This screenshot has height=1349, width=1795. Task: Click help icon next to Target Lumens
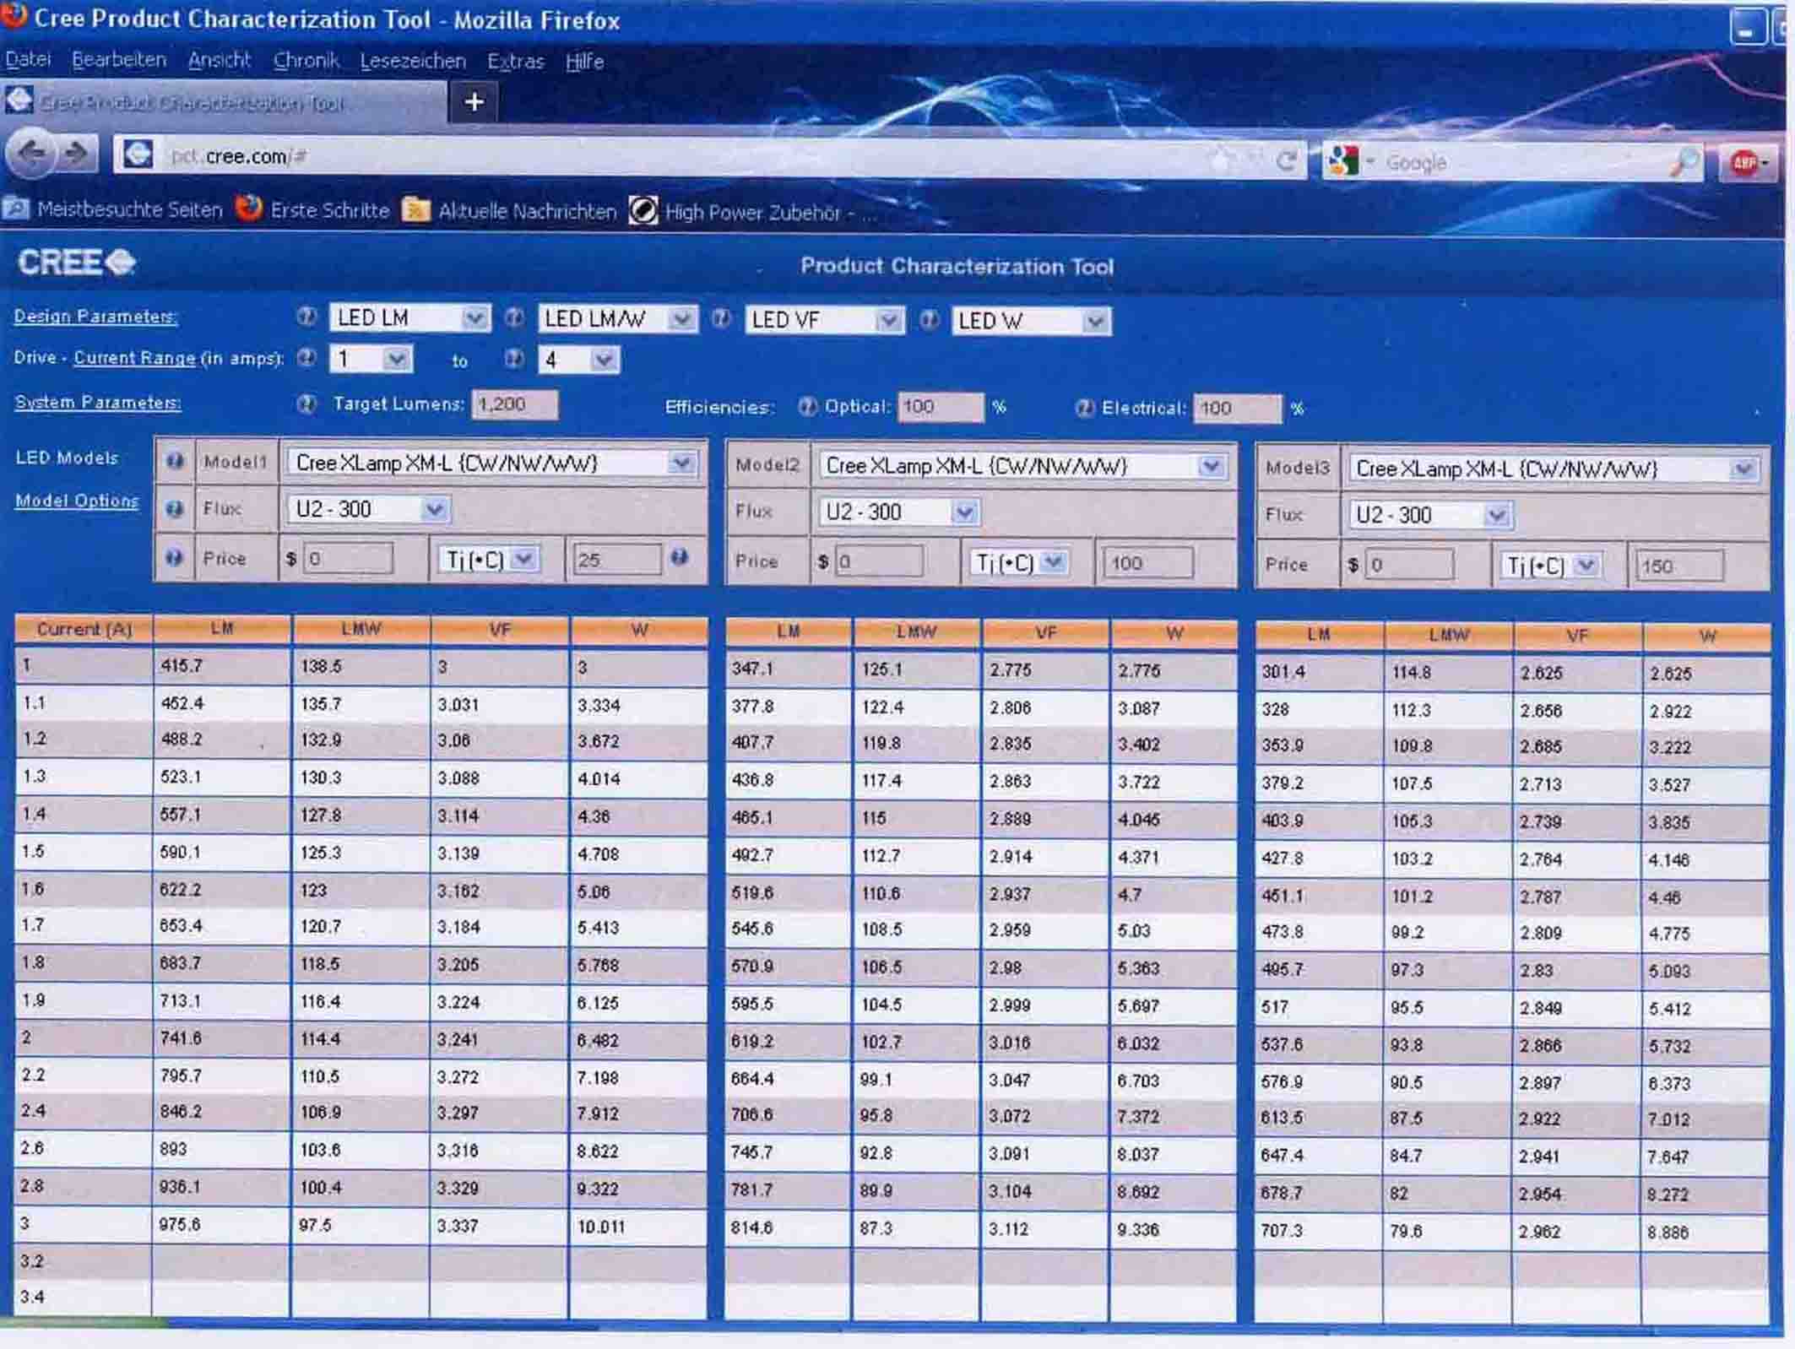coord(306,404)
